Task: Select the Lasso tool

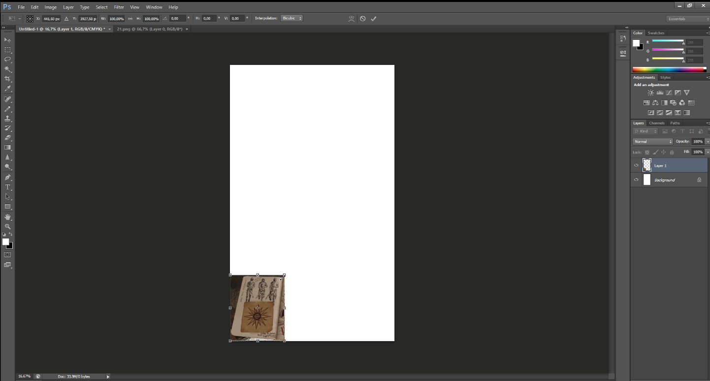Action: 7,59
